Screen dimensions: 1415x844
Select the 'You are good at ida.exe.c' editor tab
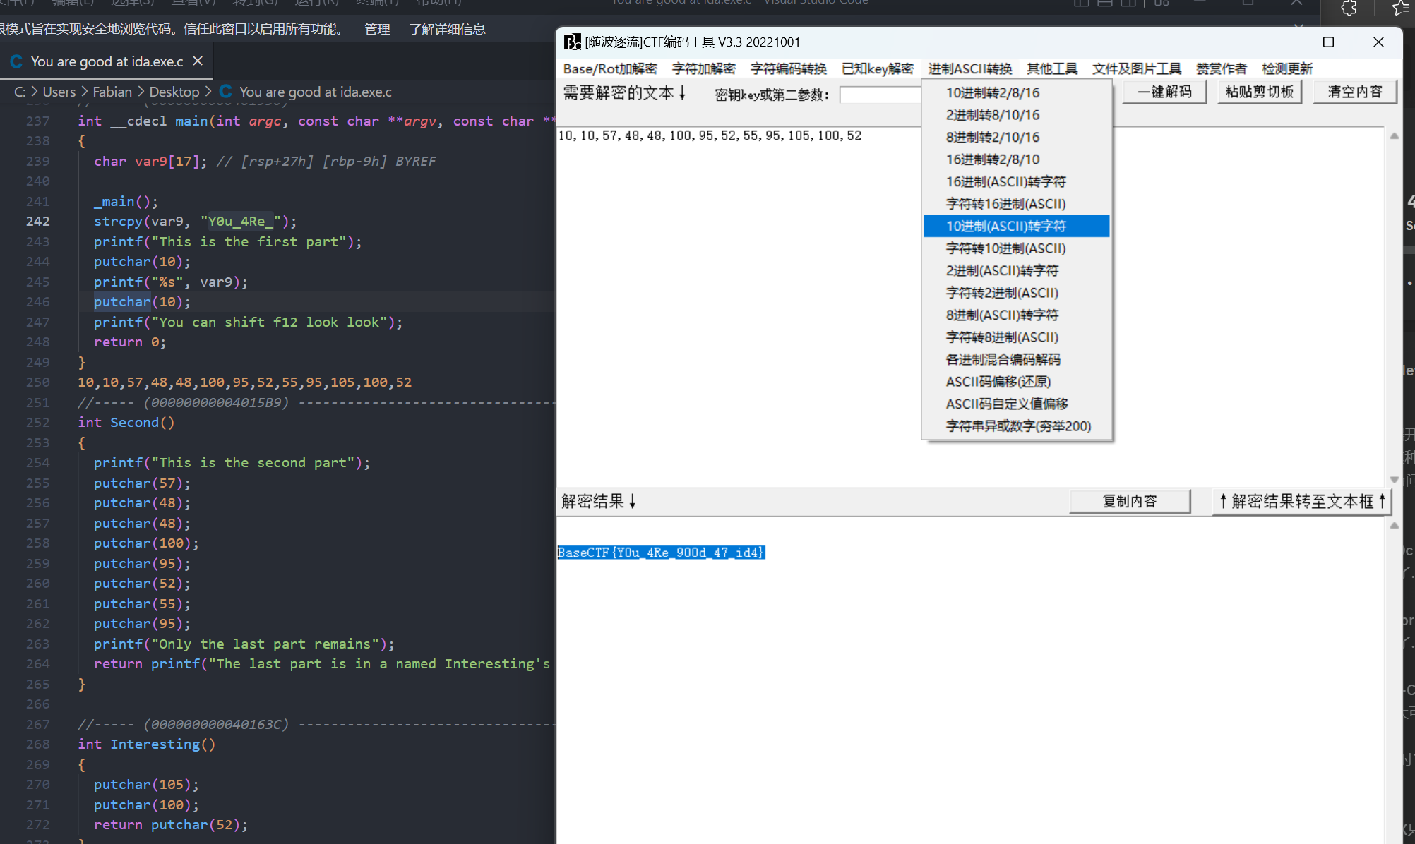pyautogui.click(x=106, y=61)
